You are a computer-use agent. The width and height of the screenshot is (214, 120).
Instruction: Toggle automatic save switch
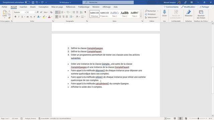coord(27,2)
